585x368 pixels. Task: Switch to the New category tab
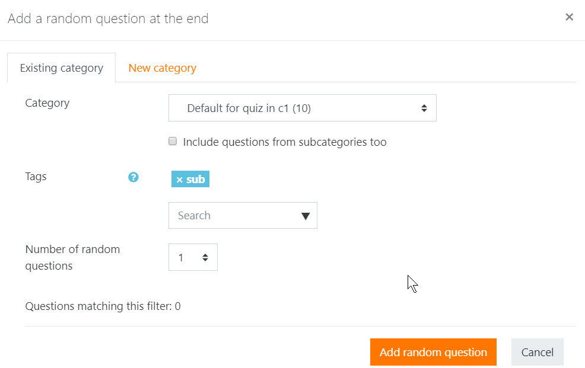coord(163,68)
